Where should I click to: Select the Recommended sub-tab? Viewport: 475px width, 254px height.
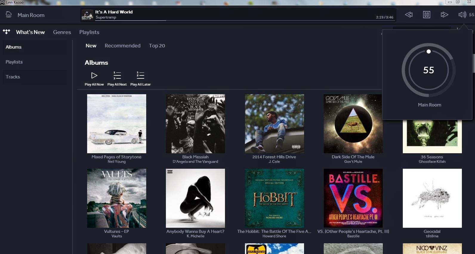[x=123, y=46]
